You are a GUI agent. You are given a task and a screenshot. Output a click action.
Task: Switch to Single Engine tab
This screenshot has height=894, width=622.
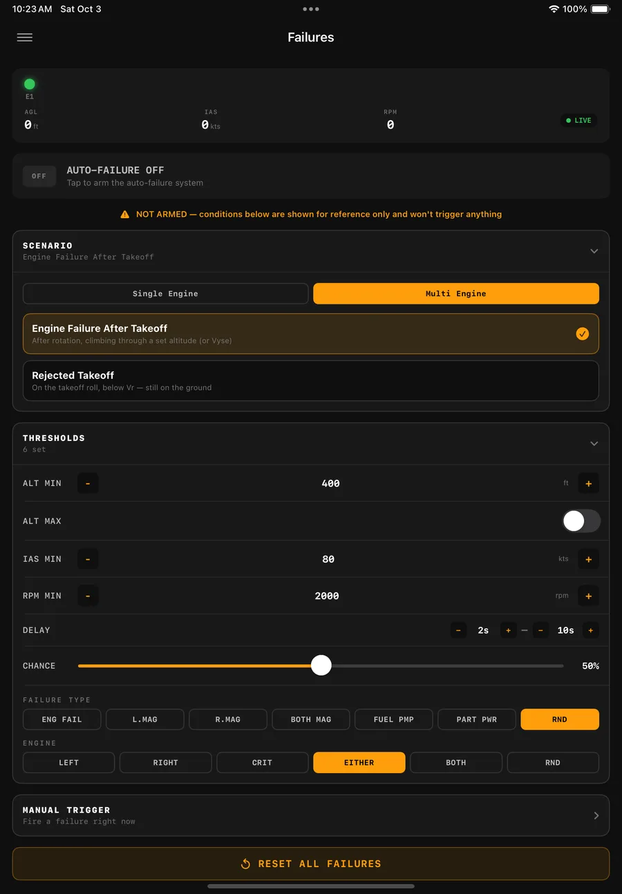pos(166,293)
